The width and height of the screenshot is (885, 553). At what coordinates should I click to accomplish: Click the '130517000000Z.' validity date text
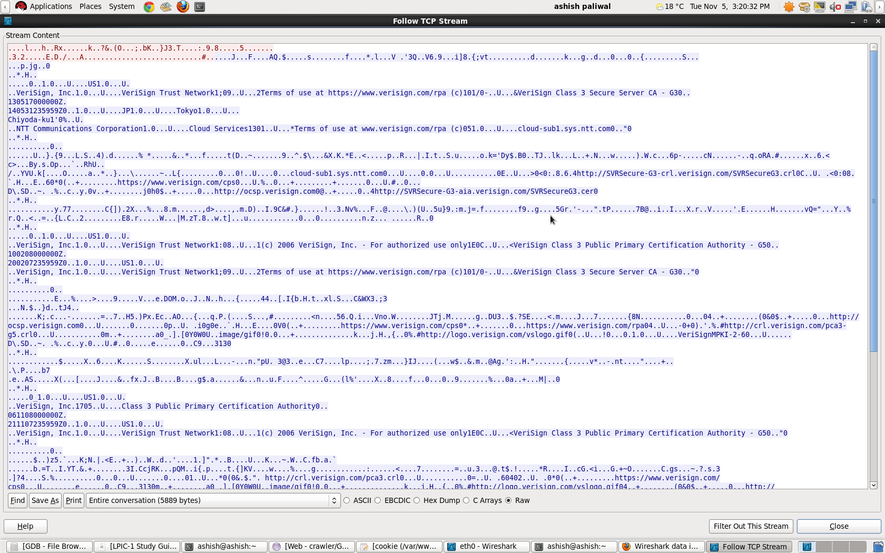point(37,102)
